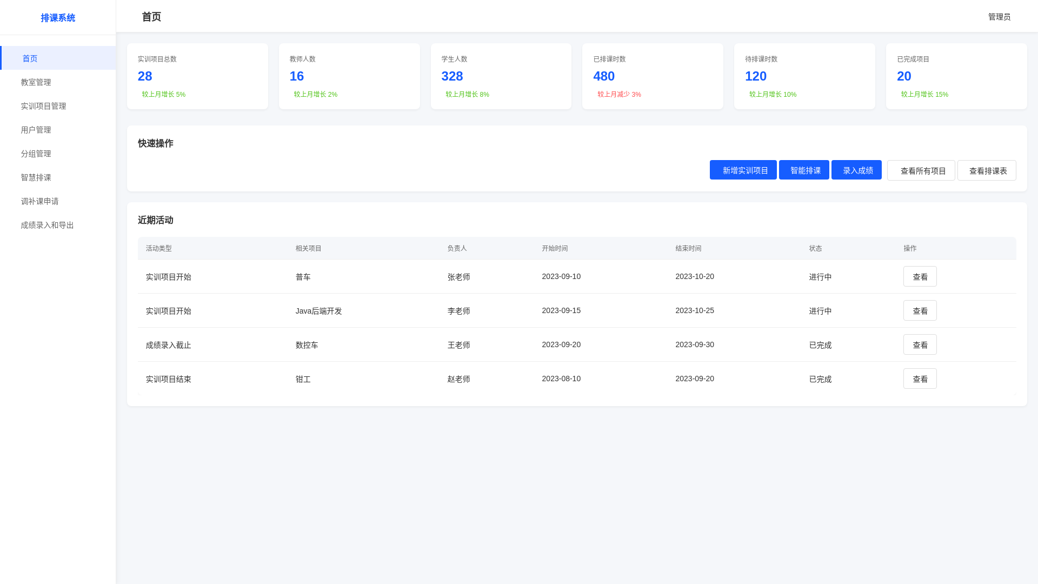Open 分组管理 from the sidebar

tap(36, 154)
